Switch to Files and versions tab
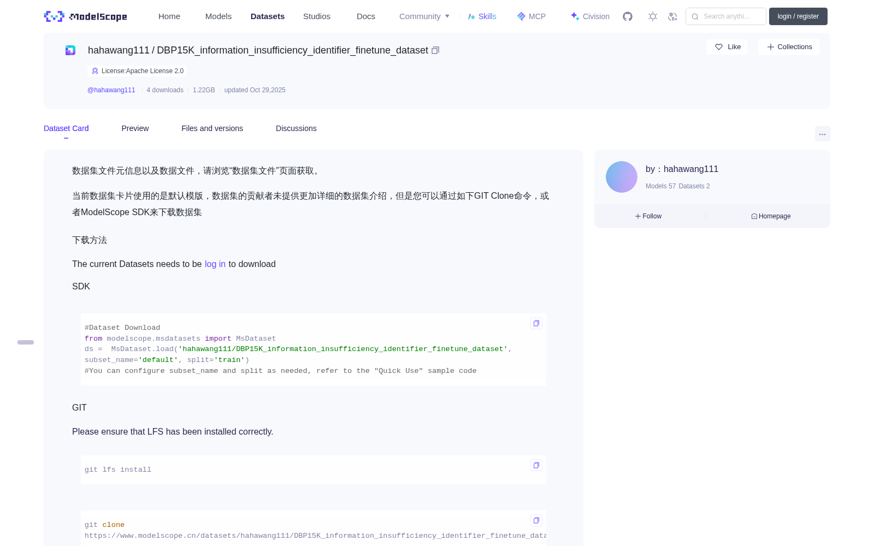The image size is (874, 546). coord(212,128)
